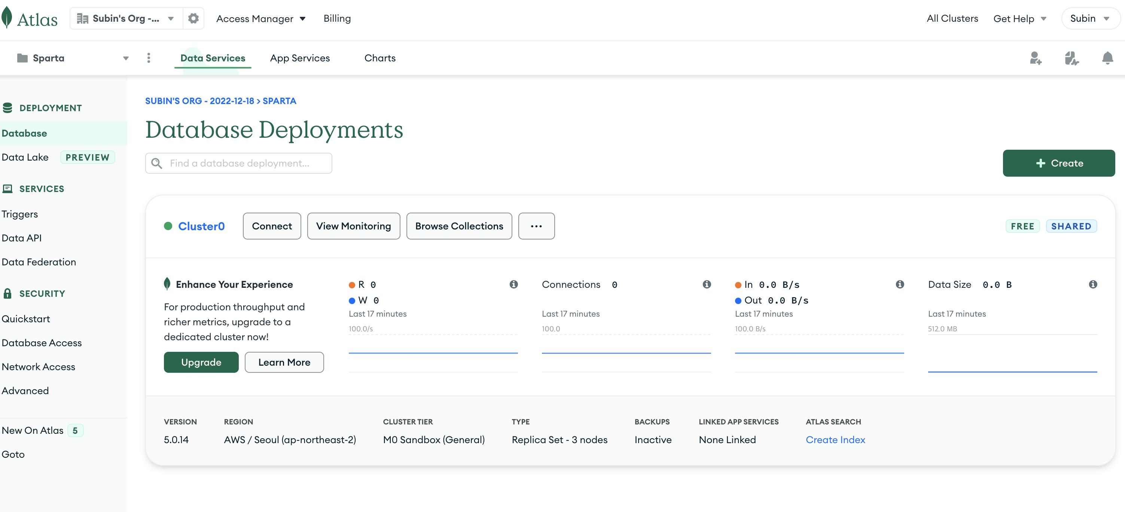Image resolution: width=1125 pixels, height=512 pixels.
Task: Click the type value 'Replica Set - 3 nodes'
Action: point(560,440)
